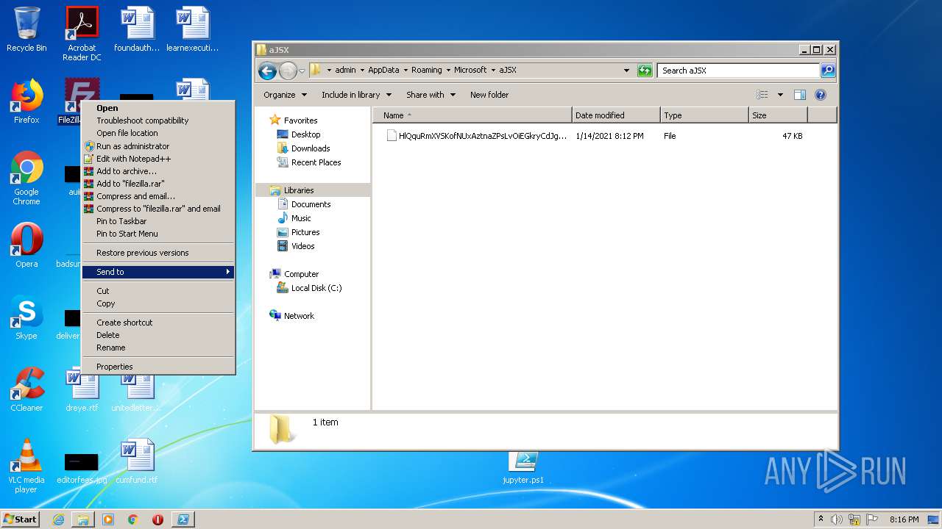Launch Acrobat Reader DC desktop shortcut
This screenshot has height=529, width=942.
click(x=82, y=34)
